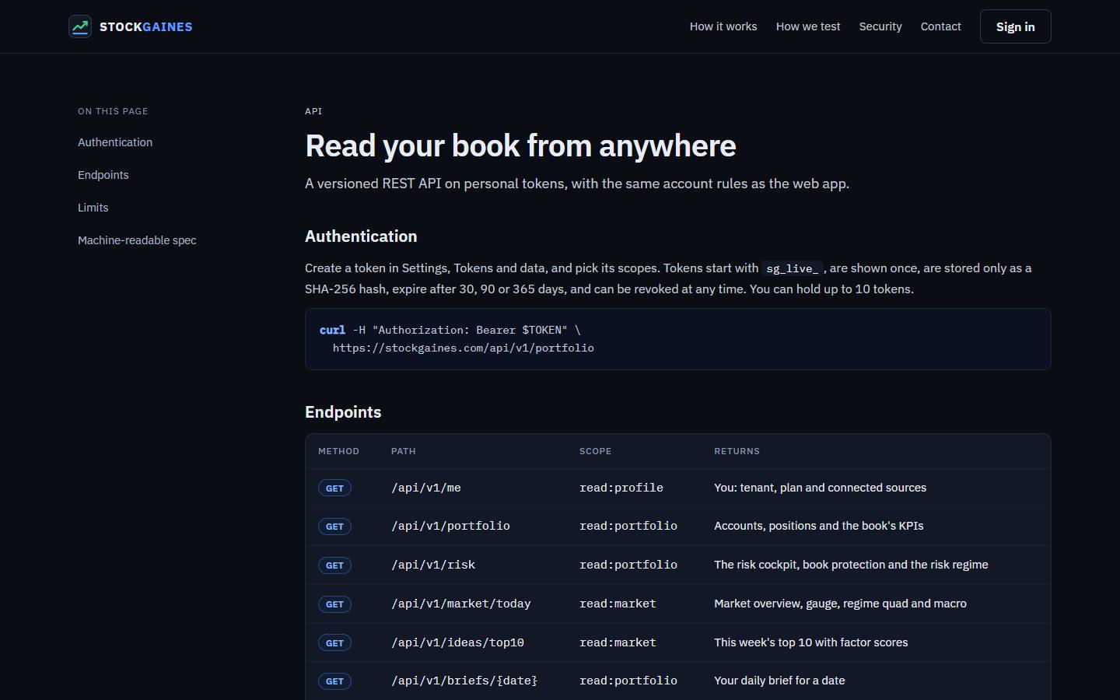
Task: Select the /api/v1/briefs/{date} path
Action: point(464,681)
